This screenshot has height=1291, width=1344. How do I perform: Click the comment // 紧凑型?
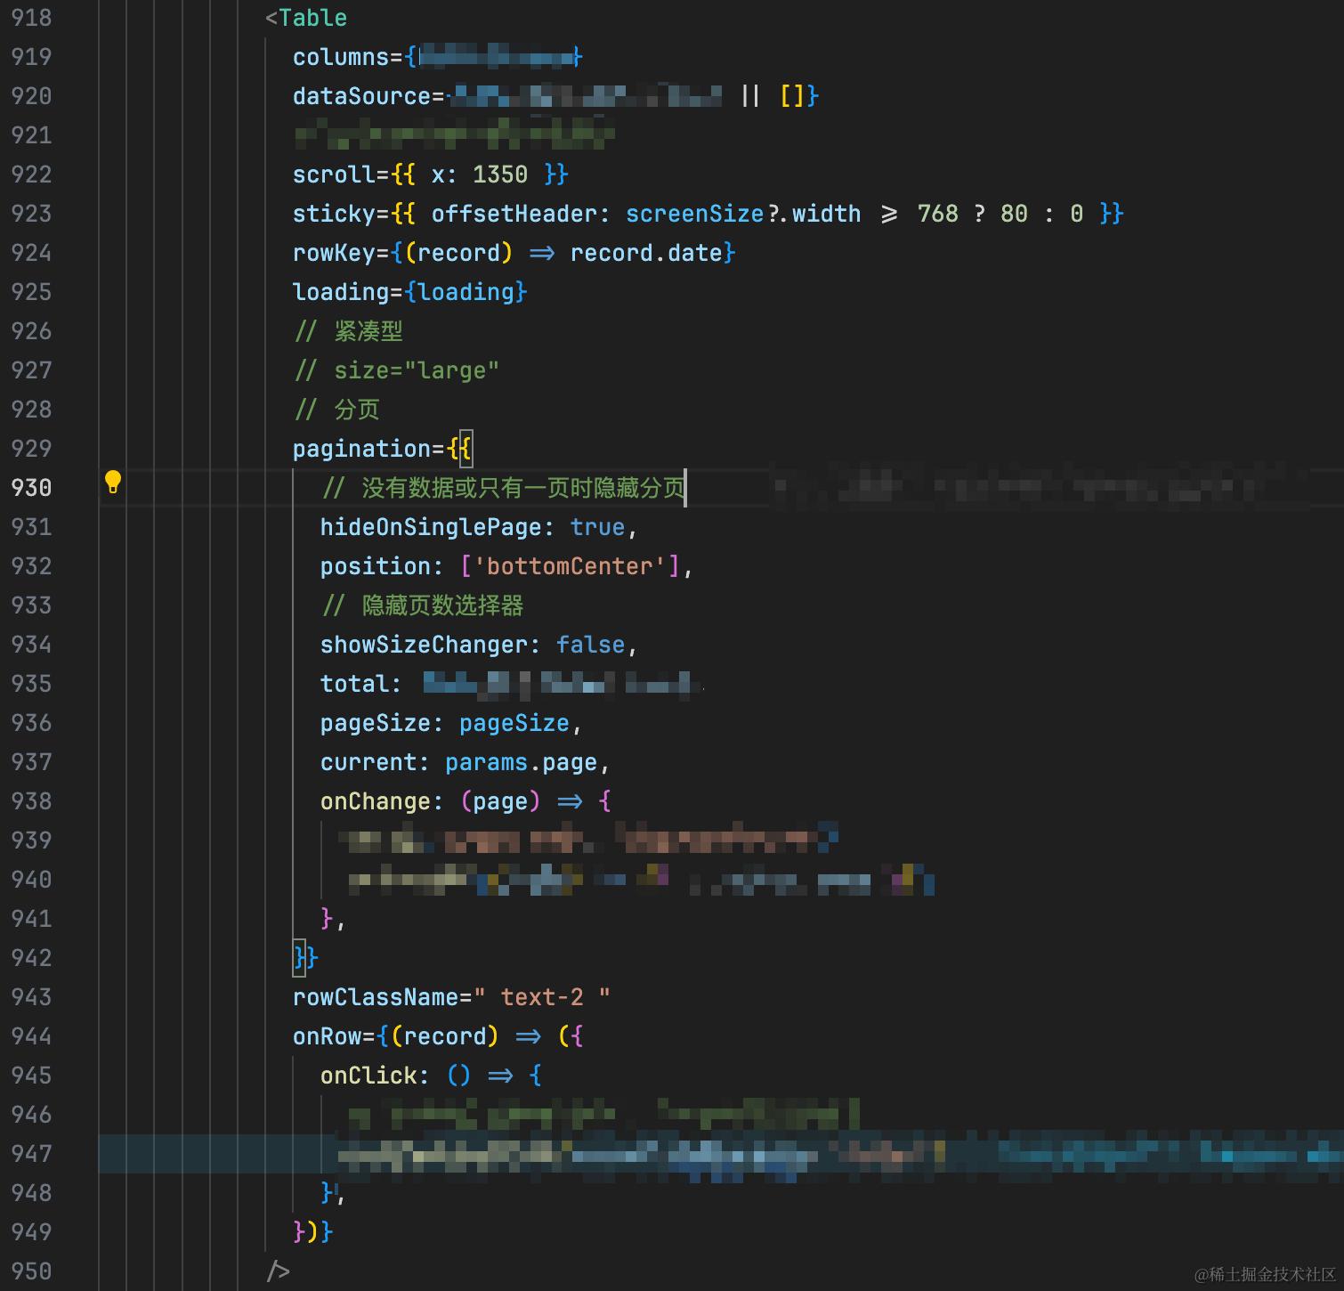click(349, 331)
